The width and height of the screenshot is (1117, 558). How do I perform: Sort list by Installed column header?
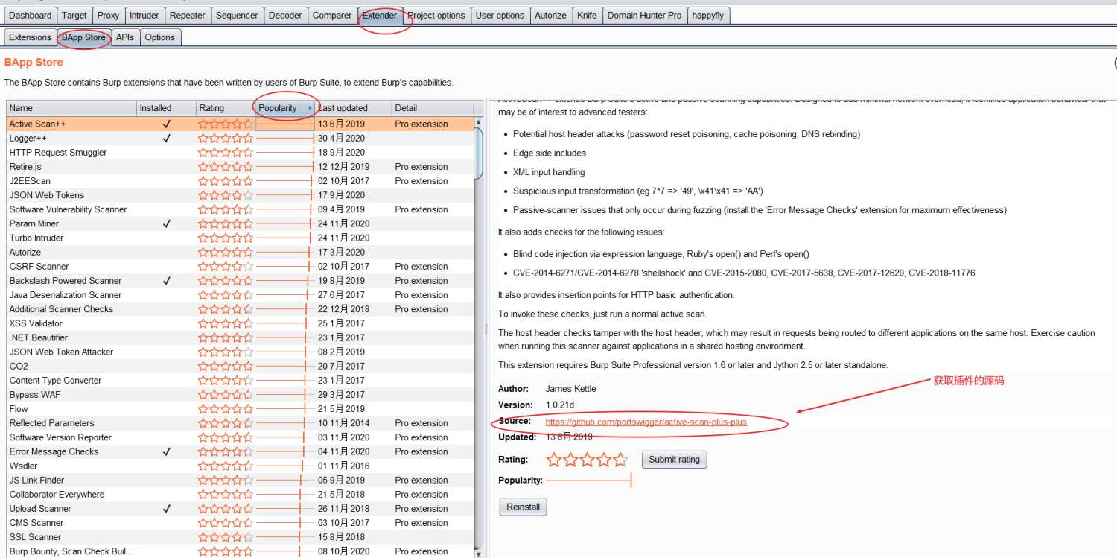coord(167,108)
